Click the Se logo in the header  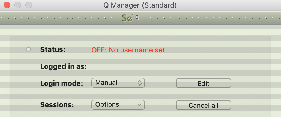(128, 19)
